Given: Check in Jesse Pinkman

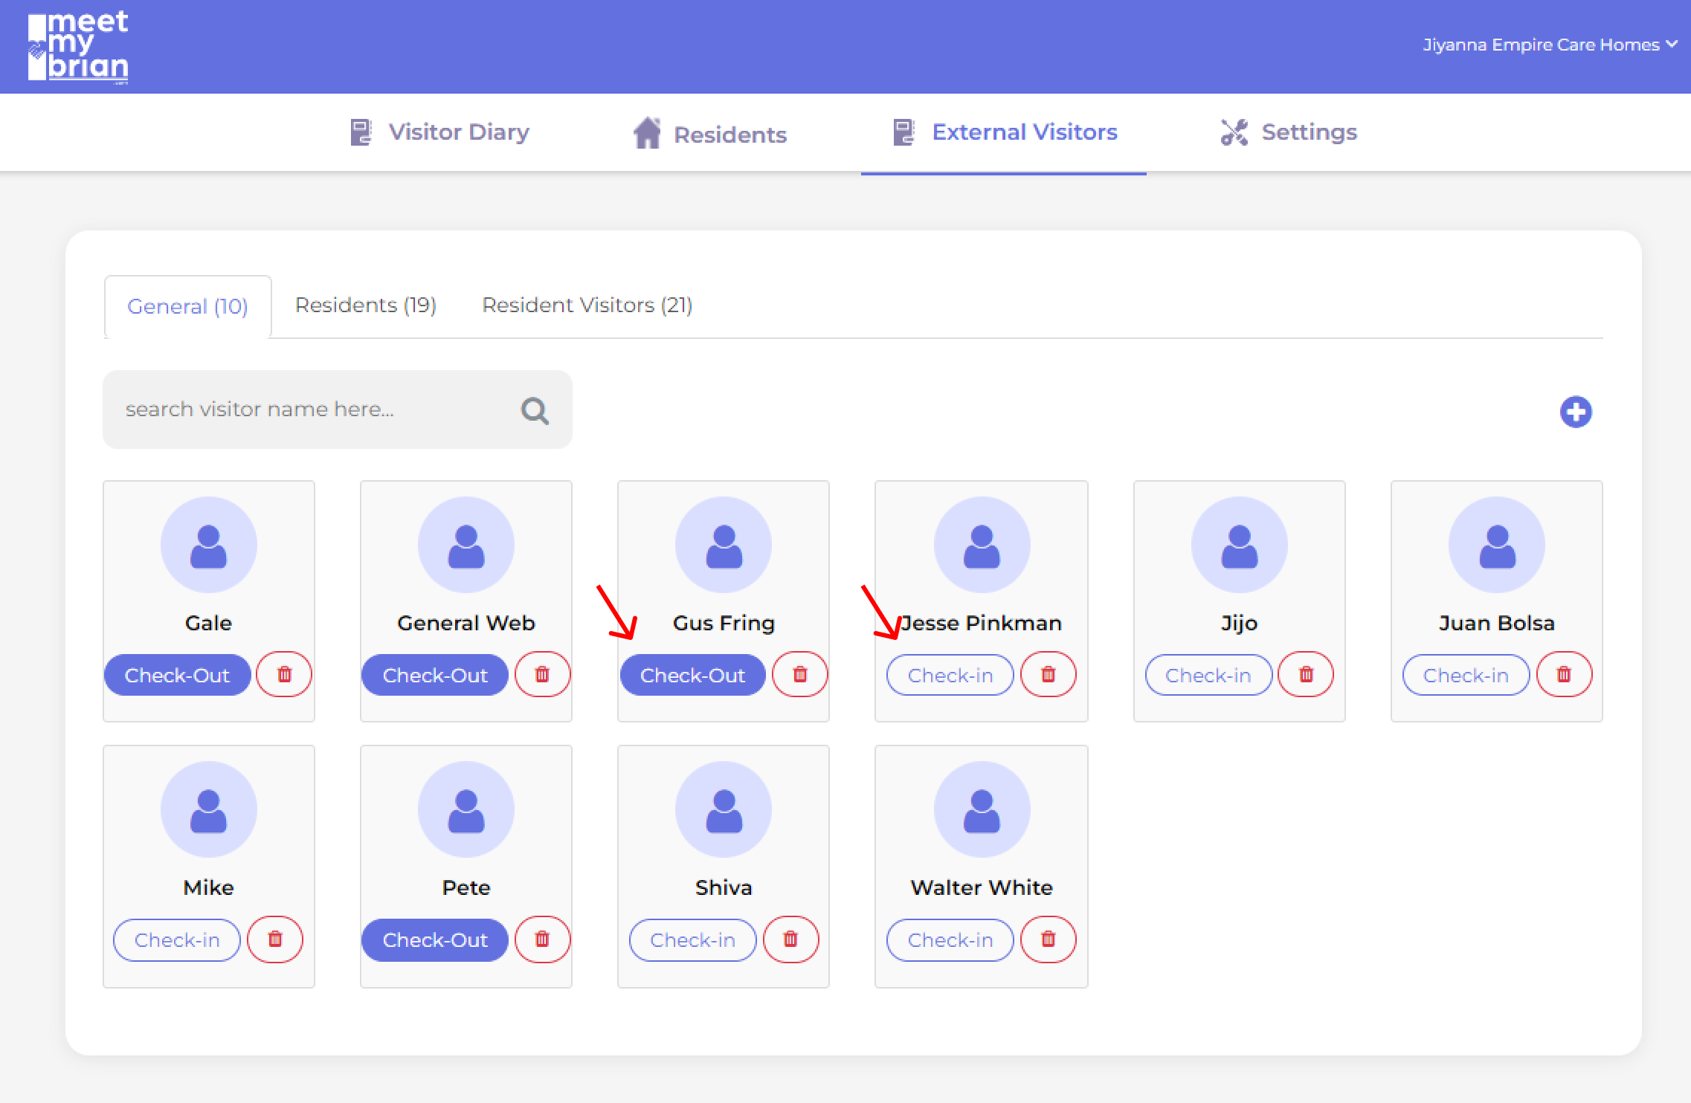Looking at the screenshot, I should (950, 675).
